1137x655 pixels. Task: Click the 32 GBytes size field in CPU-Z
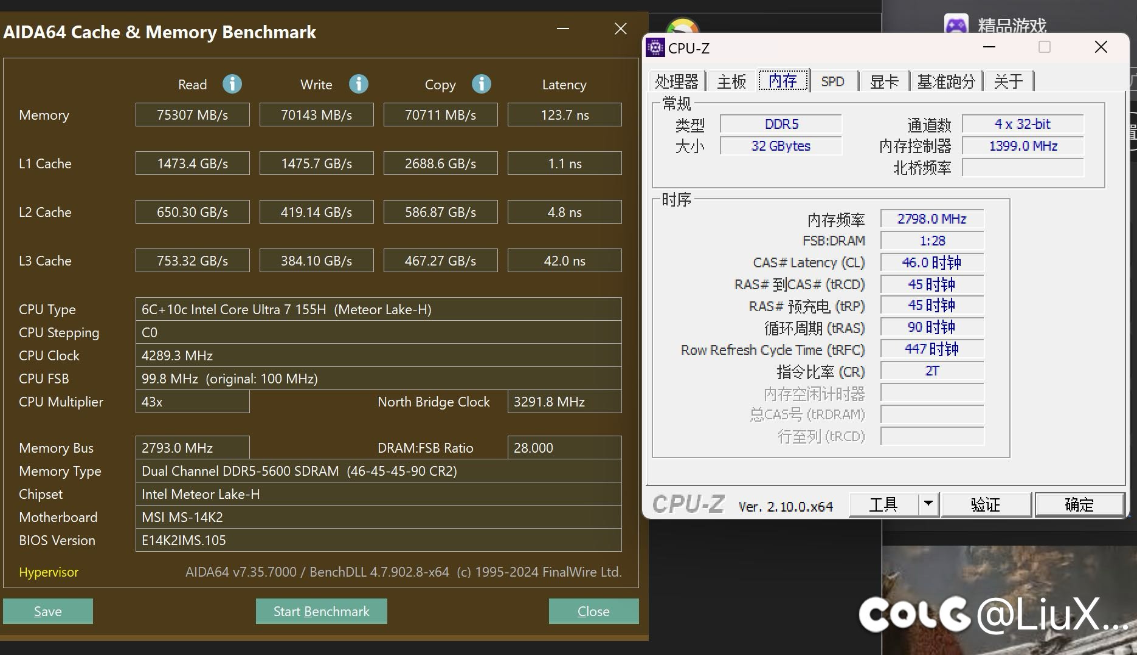coord(781,146)
